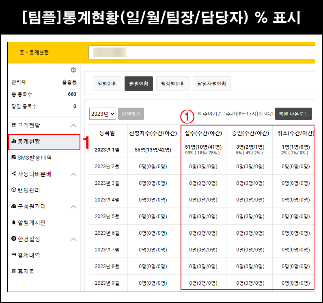Click the bar chart icon beside 통계현황
Viewport: 323px width, 303px height.
tap(14, 141)
